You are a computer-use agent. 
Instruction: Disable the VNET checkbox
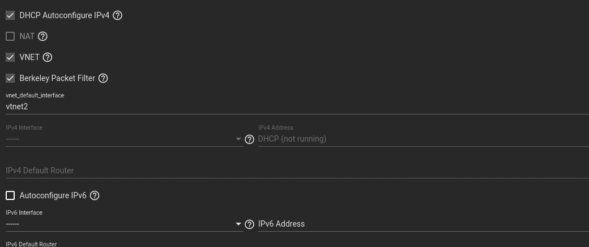pos(10,57)
